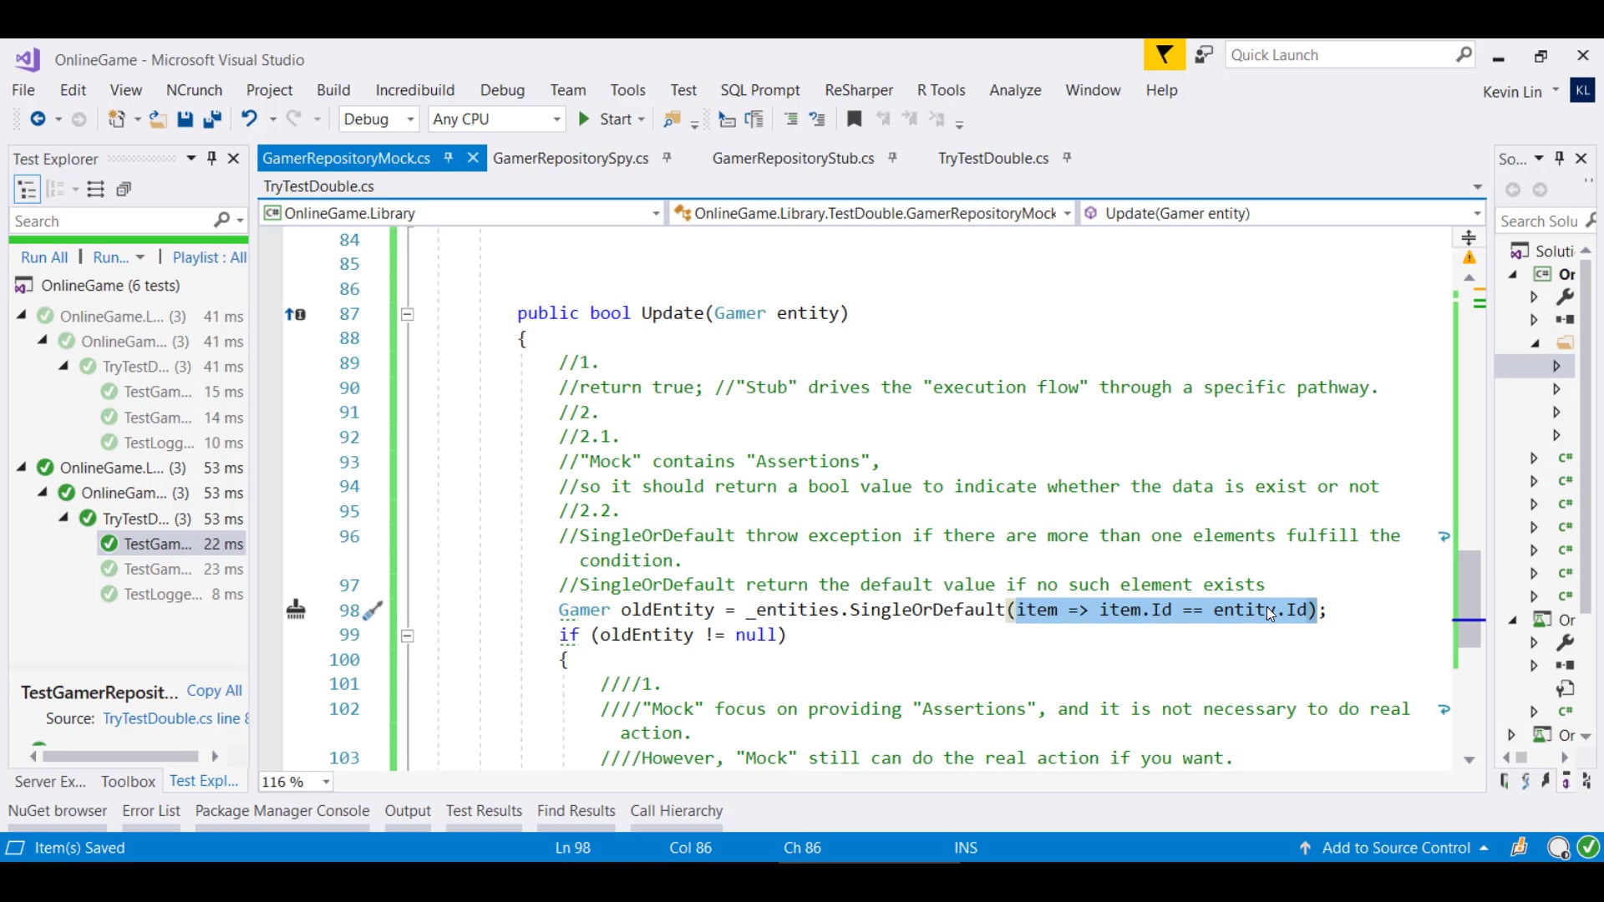Toggle hierarchy view in Test Explorer toolbar
Screen dimensions: 1604x902
27,190
